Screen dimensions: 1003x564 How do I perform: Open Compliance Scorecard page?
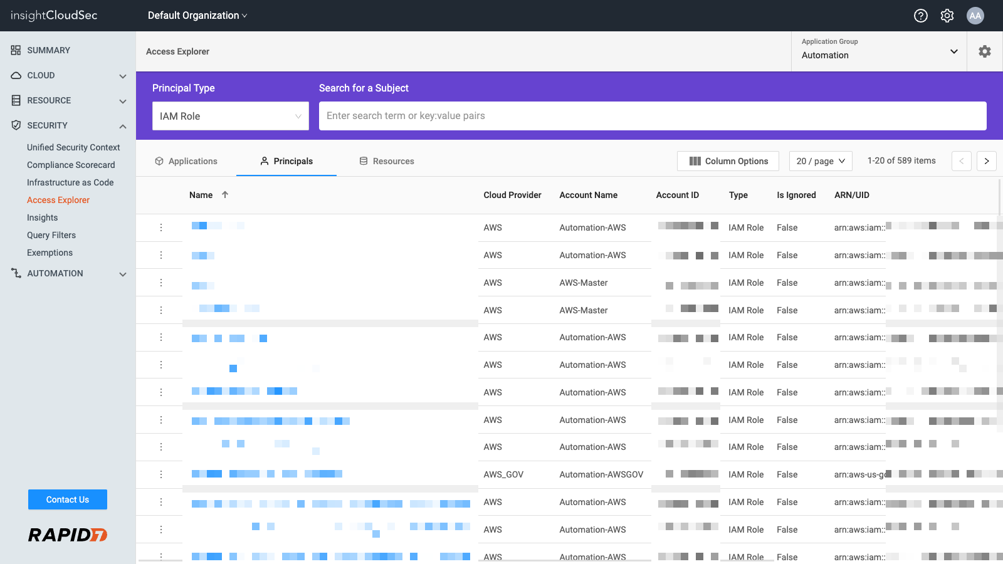(71, 165)
